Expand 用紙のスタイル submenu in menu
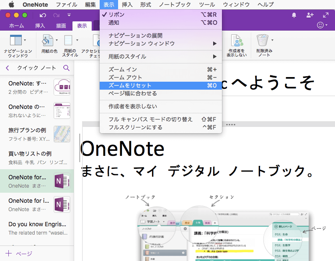The image size is (335, 261). 161,57
